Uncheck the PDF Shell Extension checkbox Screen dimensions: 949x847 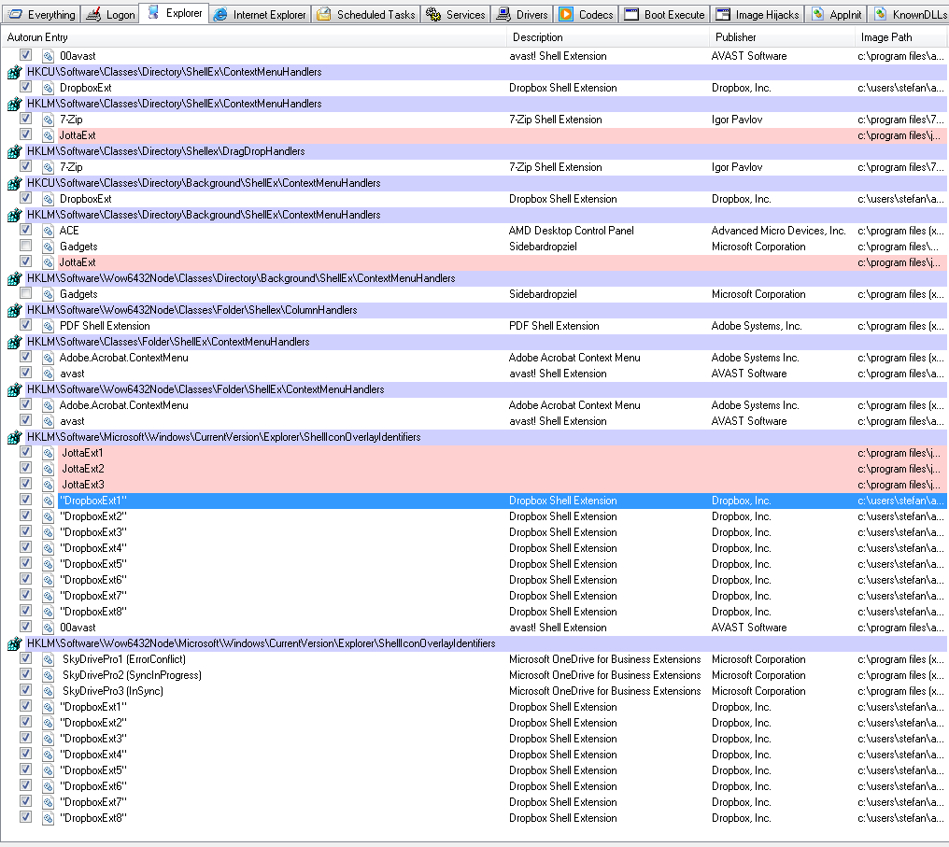point(25,325)
